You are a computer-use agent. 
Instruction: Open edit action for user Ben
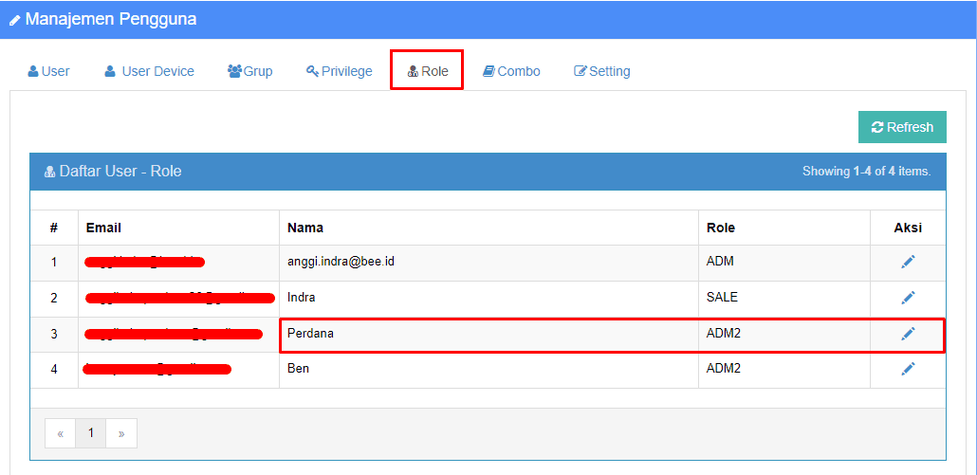908,369
